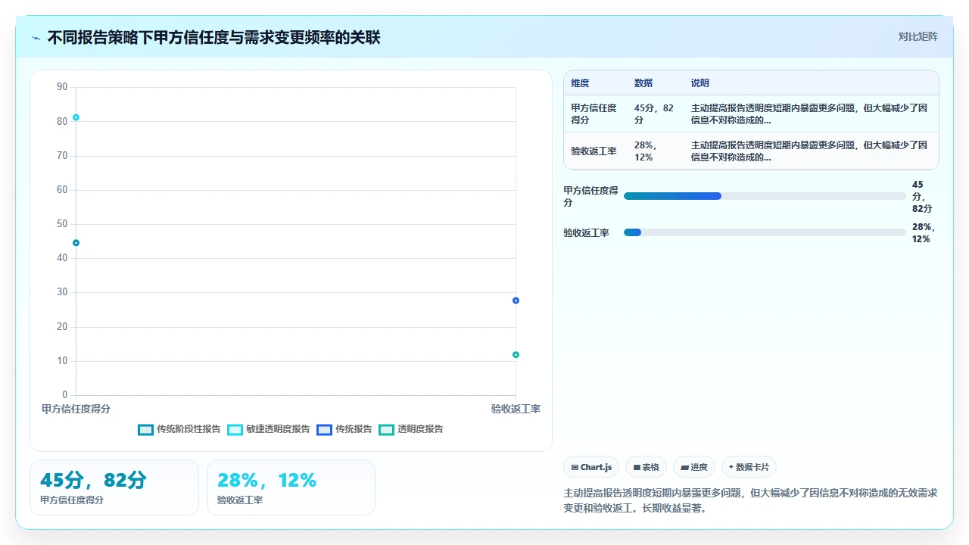
Task: Select the 数据卡片 tag
Action: click(x=749, y=467)
